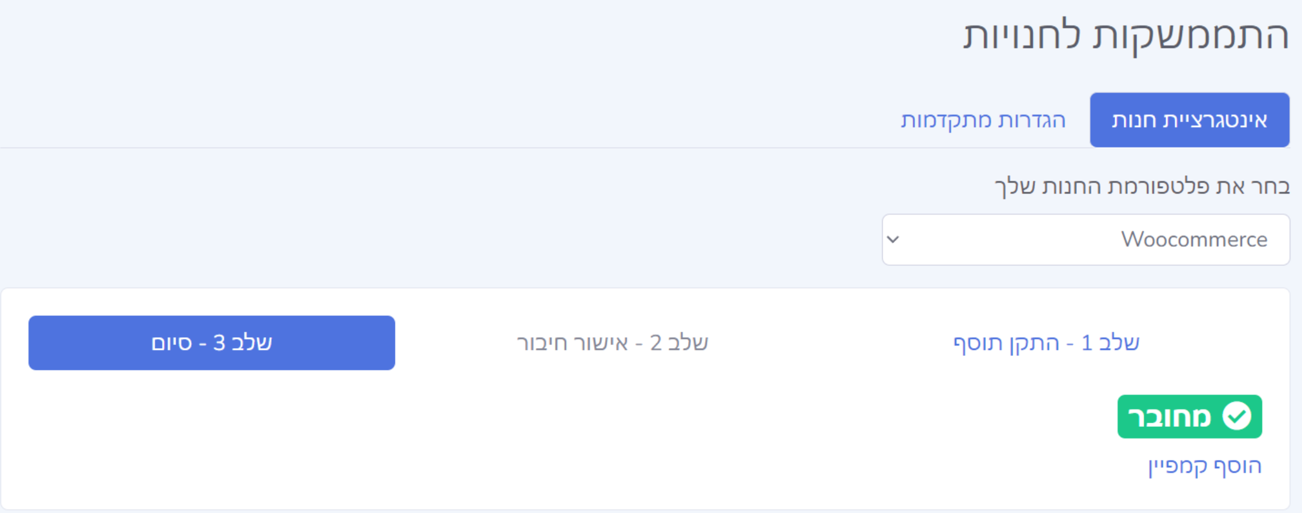Click the digit 3 on the blue step button

[219, 343]
